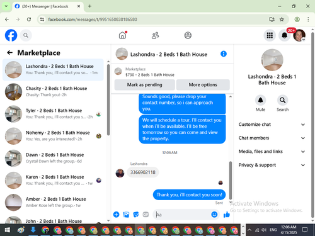
Task: Attach a photo with the image icon
Action: [126, 215]
